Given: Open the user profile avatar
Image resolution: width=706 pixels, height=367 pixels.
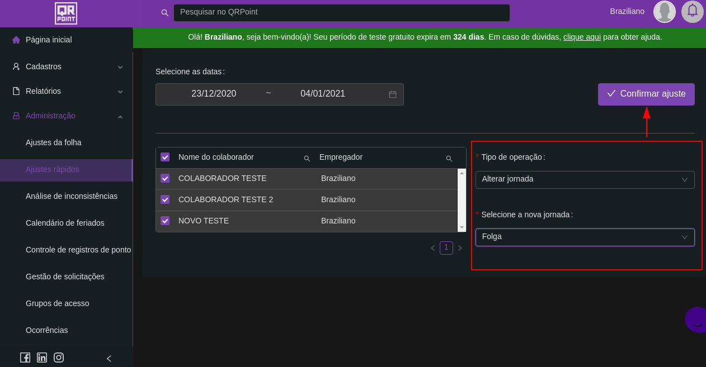Looking at the screenshot, I should [664, 12].
